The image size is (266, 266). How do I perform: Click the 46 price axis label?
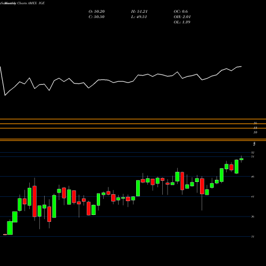coord(253,177)
